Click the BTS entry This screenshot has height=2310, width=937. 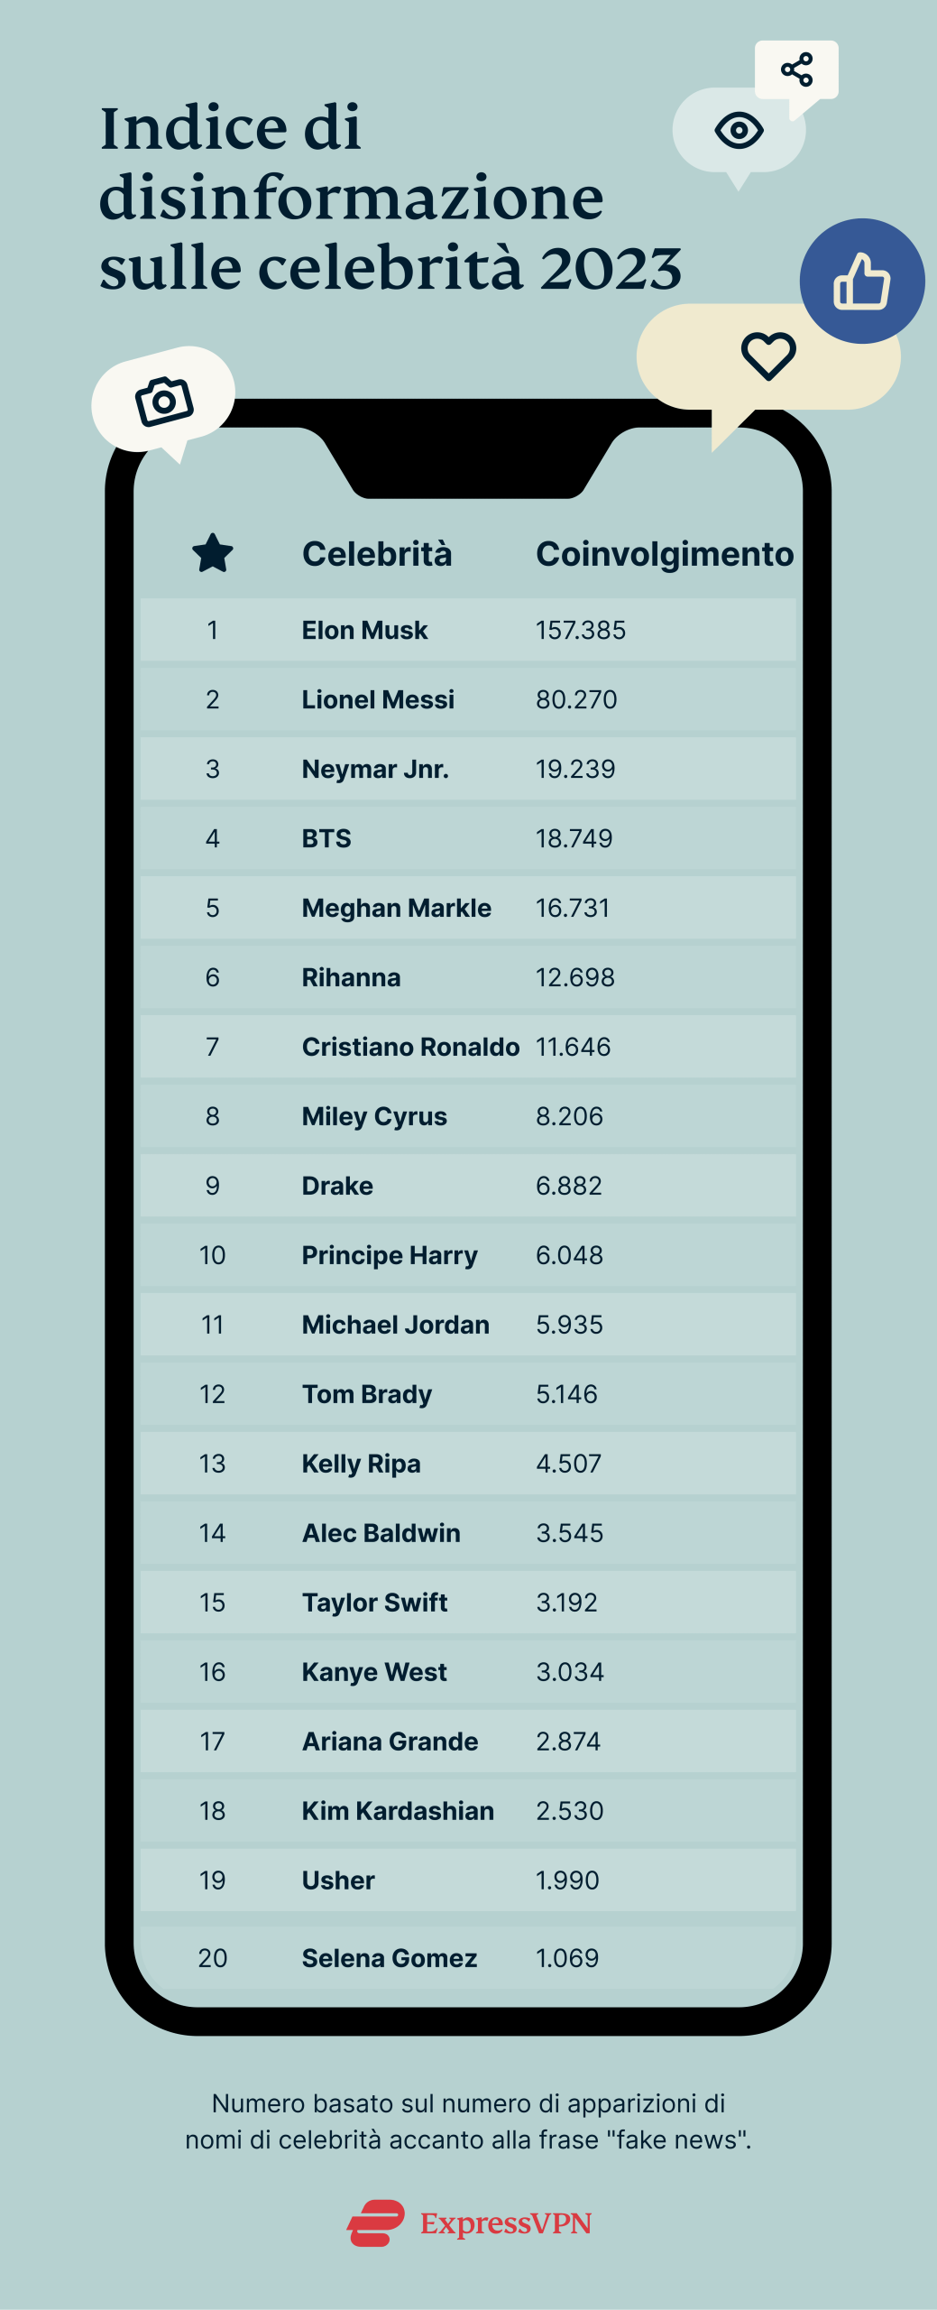[x=326, y=838]
